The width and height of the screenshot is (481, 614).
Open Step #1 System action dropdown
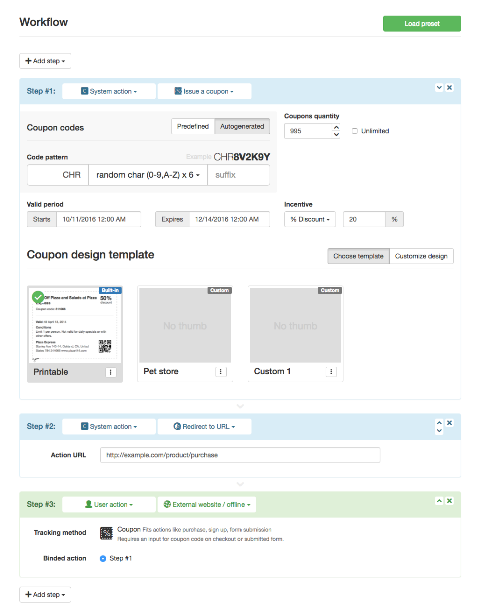tap(109, 91)
